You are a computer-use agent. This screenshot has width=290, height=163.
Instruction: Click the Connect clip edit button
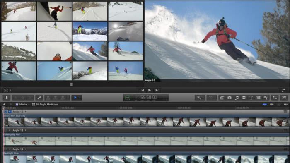click(48, 98)
